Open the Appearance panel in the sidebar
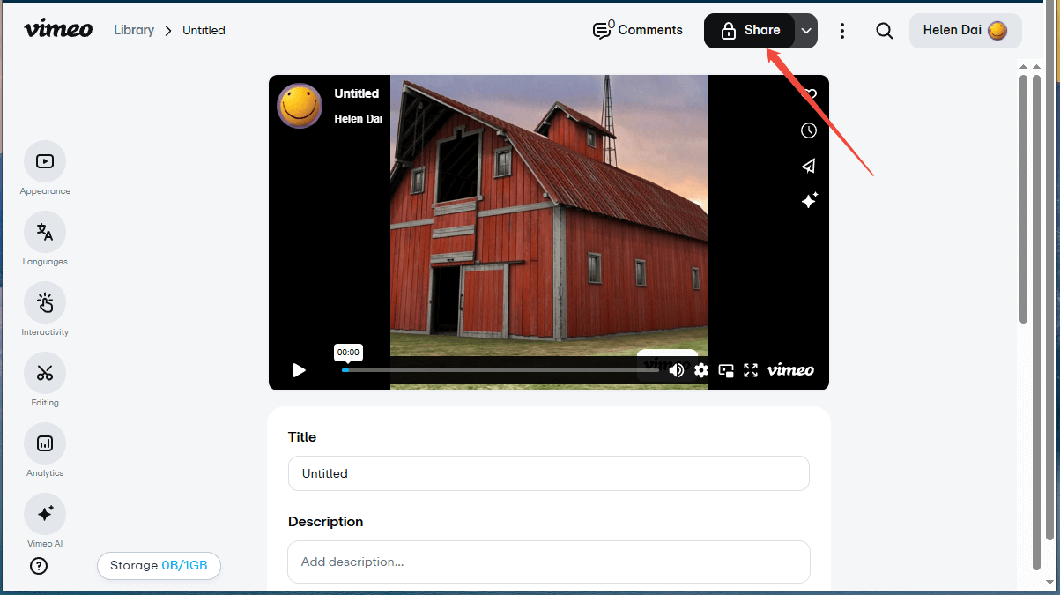 45,161
